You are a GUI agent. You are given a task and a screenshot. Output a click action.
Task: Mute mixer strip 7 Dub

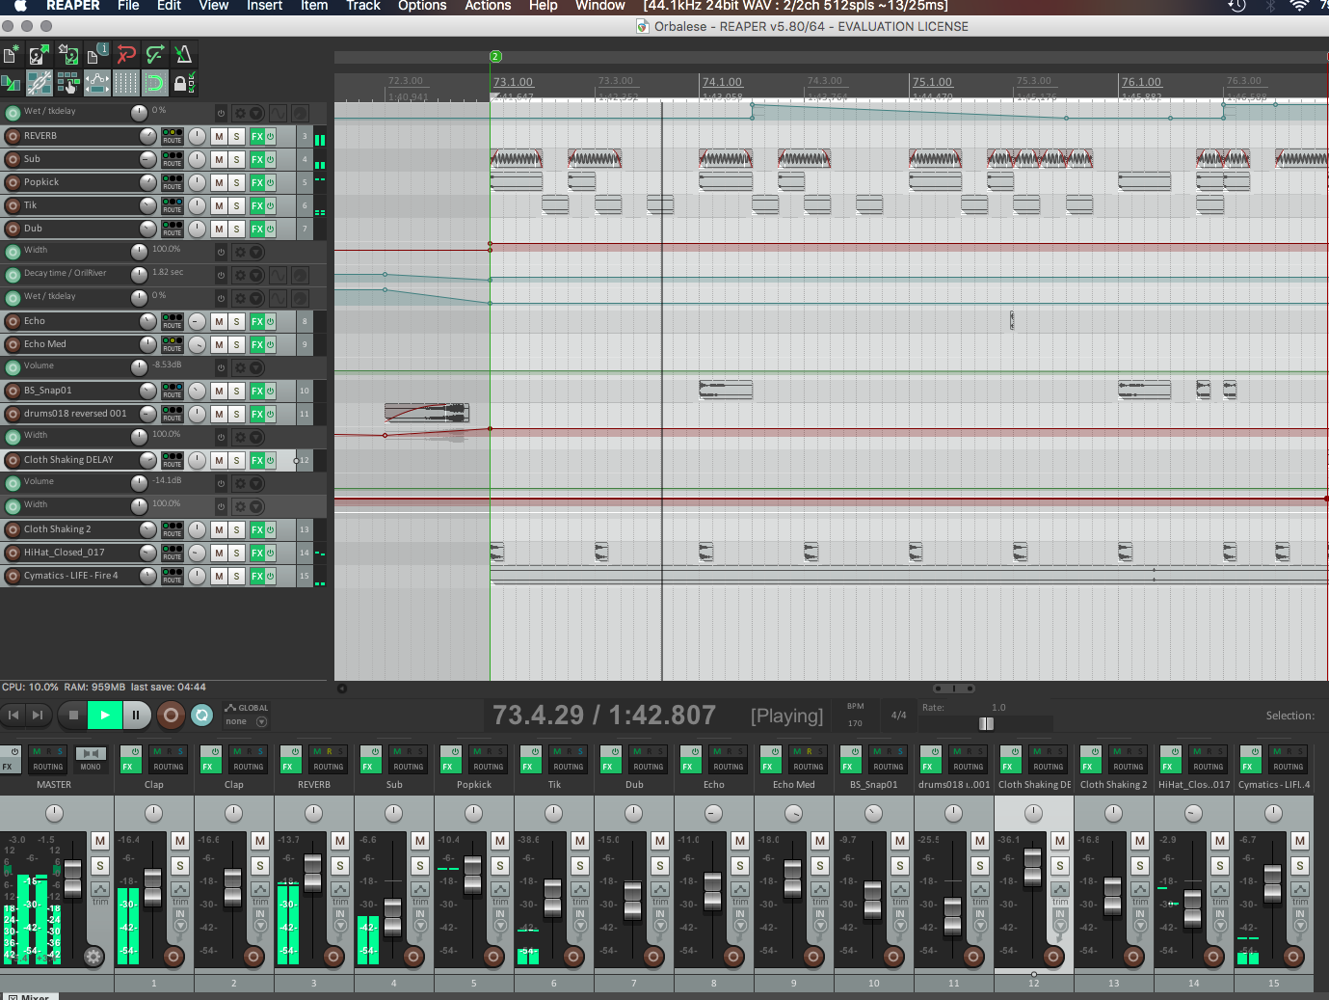coord(660,841)
